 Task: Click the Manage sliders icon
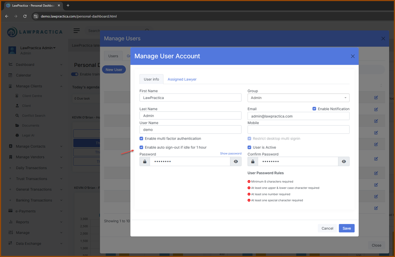[x=11, y=232]
